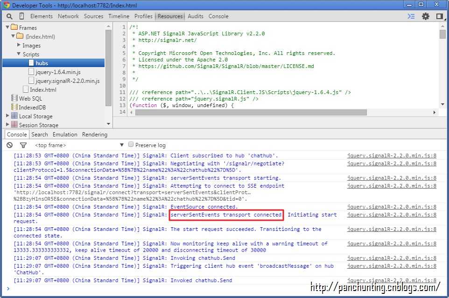
Task: Click the hubs file icon
Action: click(x=31, y=63)
